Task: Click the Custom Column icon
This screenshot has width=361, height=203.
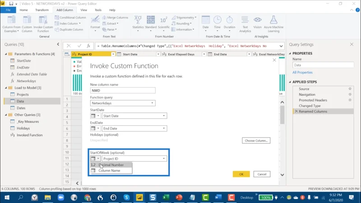Action: pos(27,24)
